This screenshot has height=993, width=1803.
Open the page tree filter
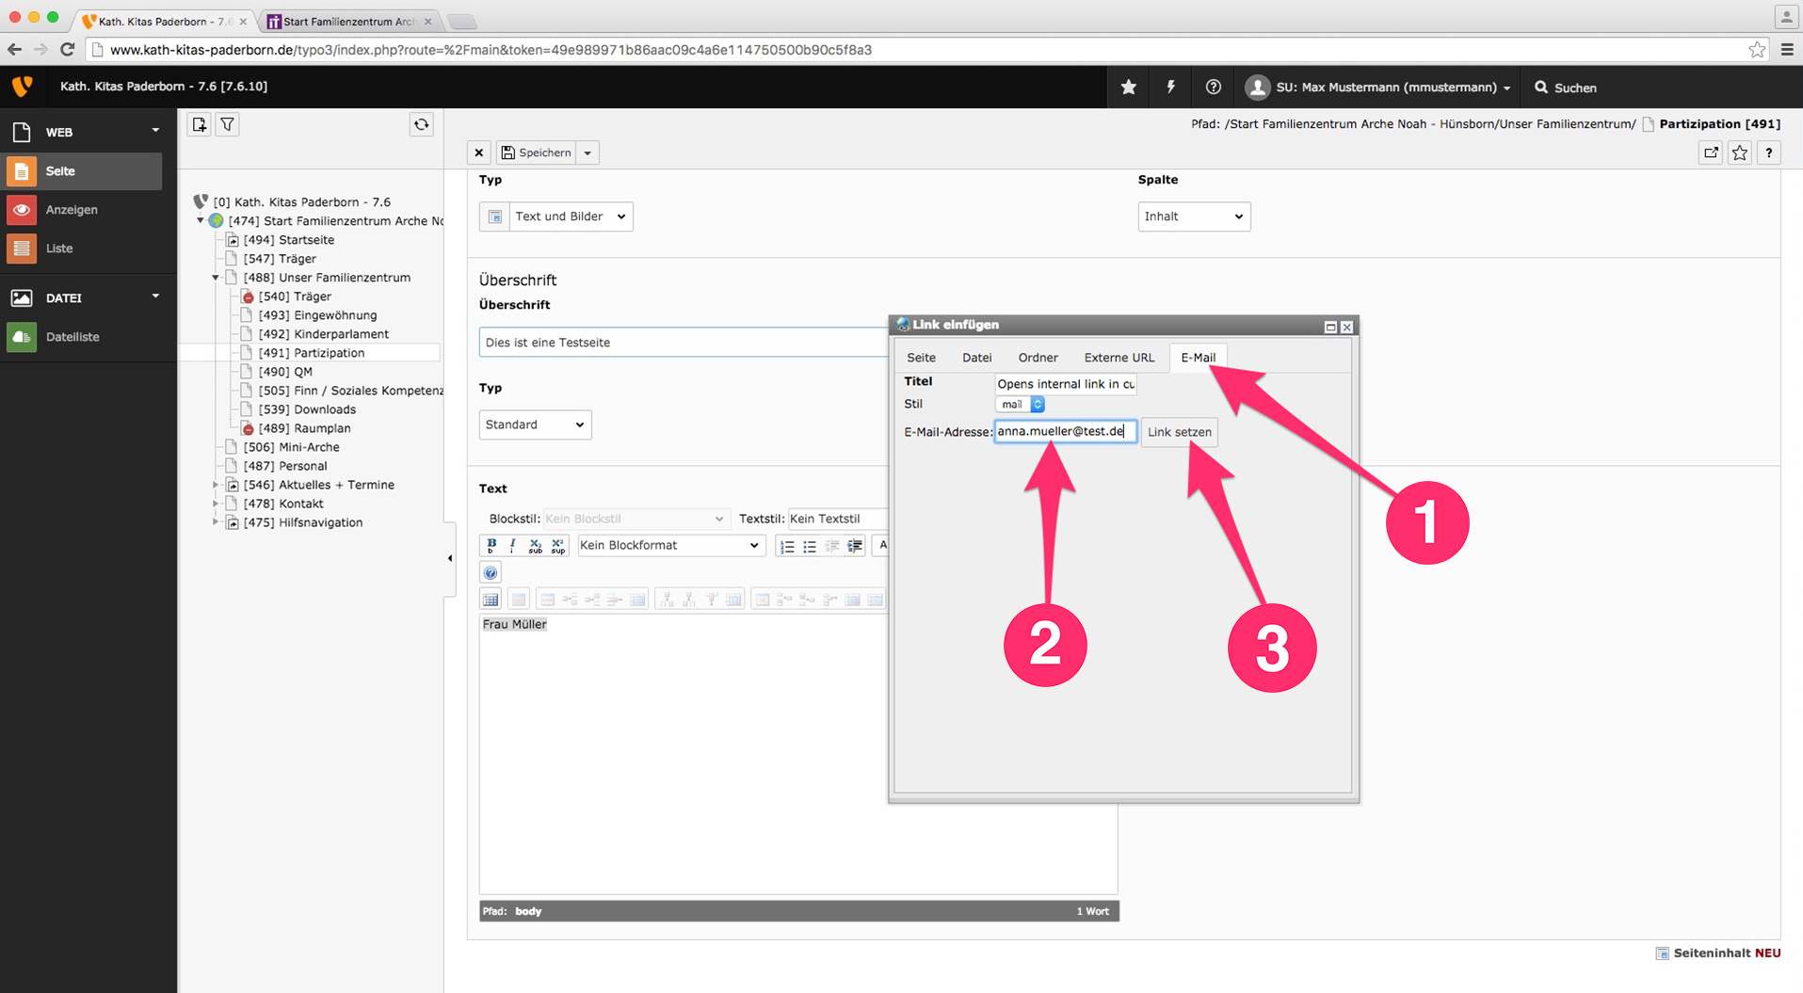coord(228,124)
